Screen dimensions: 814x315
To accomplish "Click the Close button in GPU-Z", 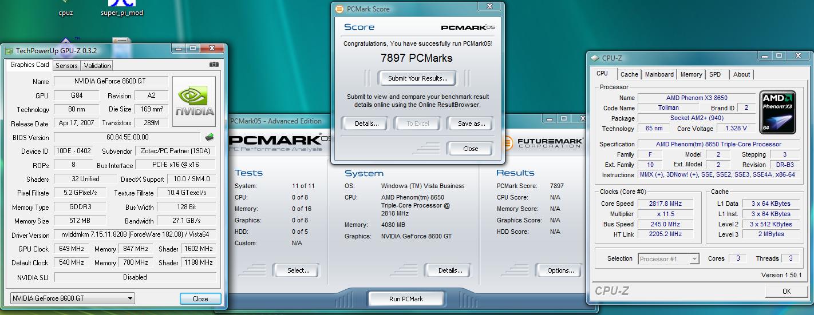I will click(200, 298).
